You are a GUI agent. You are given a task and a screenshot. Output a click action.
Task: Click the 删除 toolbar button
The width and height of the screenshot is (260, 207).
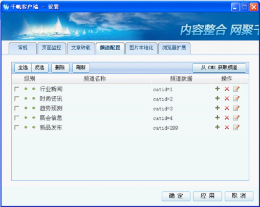pyautogui.click(x=60, y=68)
